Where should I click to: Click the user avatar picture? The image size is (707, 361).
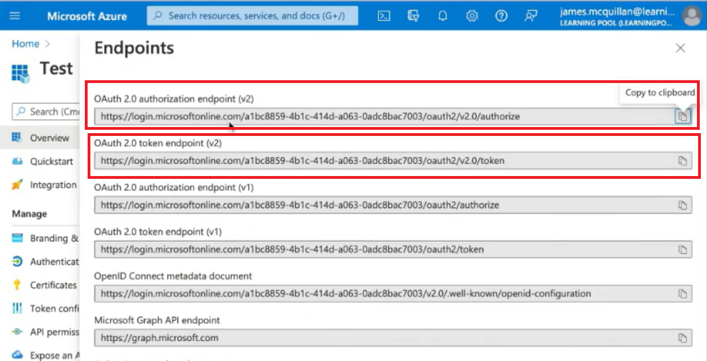click(692, 16)
